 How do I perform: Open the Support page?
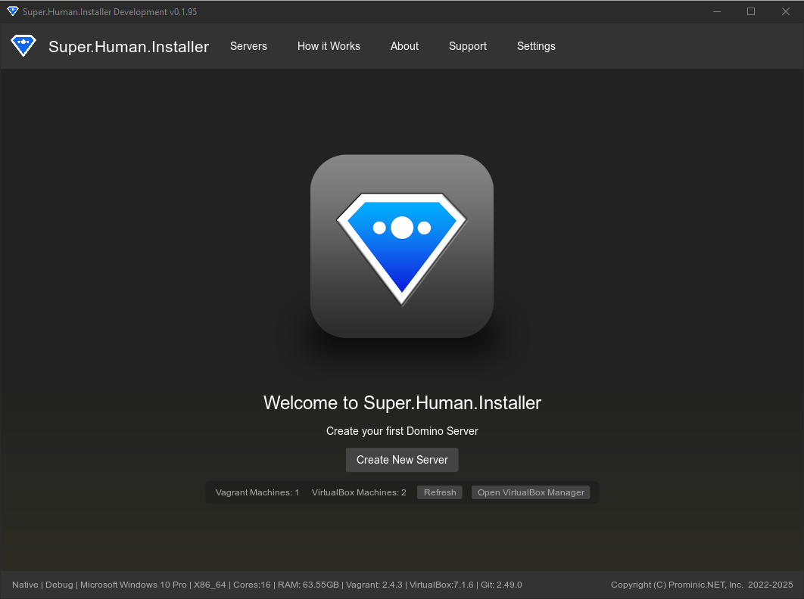point(467,46)
